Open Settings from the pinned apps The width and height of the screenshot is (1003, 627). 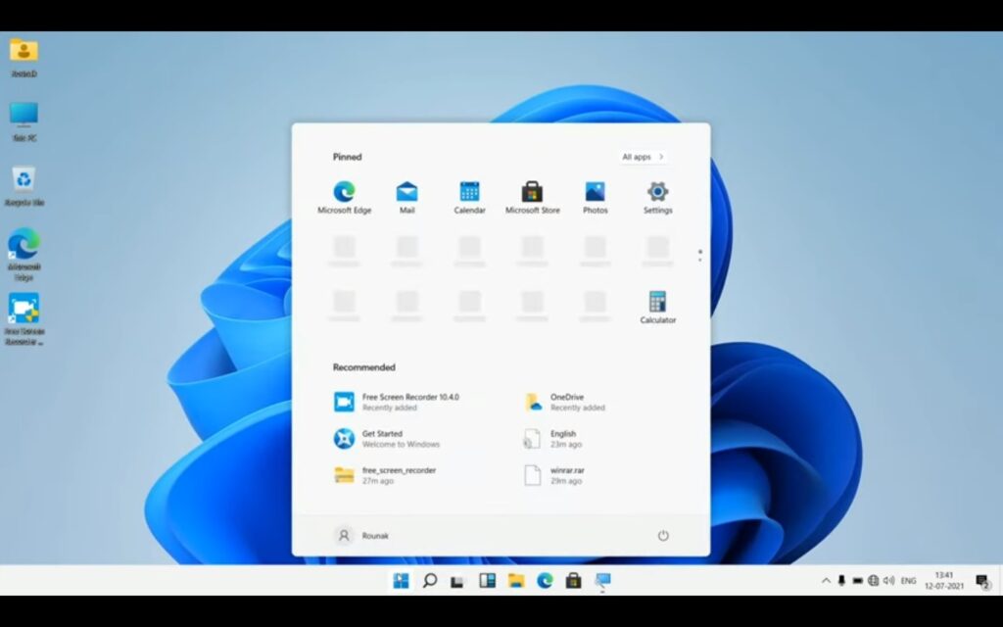(x=656, y=194)
